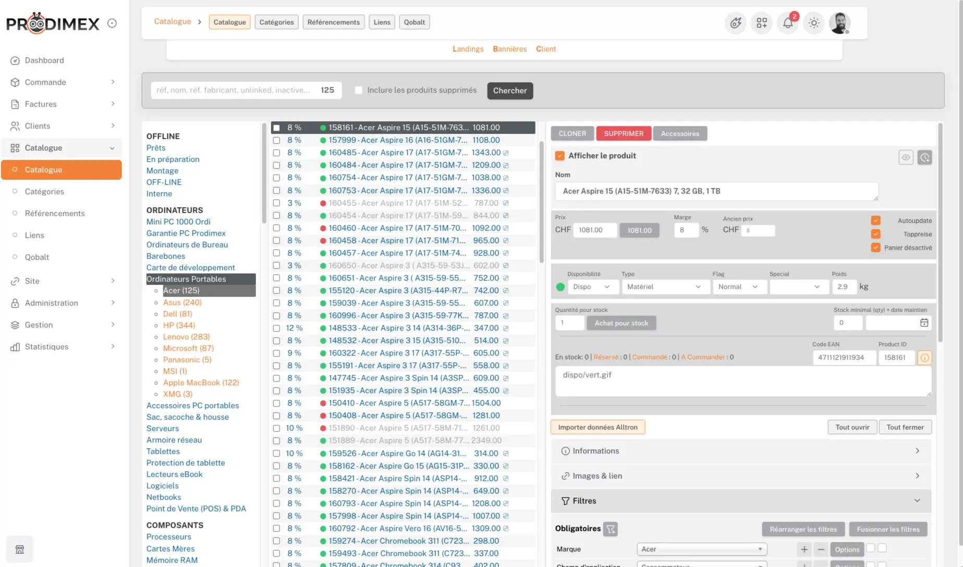Collapse the Filtres section

[x=741, y=501]
